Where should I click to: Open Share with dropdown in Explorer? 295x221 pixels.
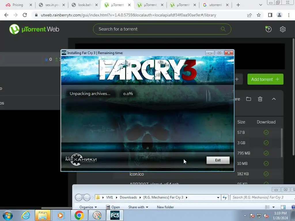click(x=138, y=207)
